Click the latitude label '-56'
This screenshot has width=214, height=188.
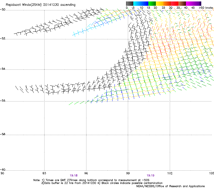coord(3,101)
